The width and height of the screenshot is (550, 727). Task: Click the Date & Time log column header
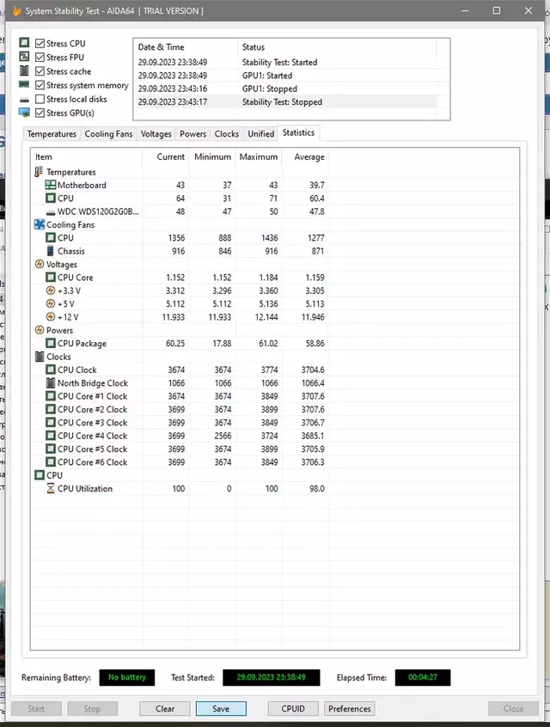point(186,46)
